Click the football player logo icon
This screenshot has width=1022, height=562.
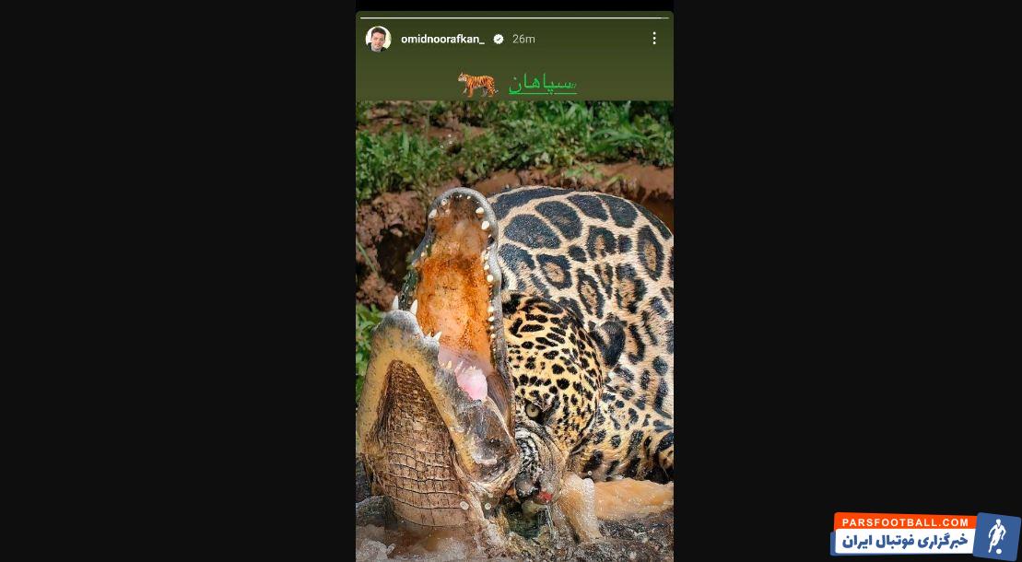click(996, 535)
